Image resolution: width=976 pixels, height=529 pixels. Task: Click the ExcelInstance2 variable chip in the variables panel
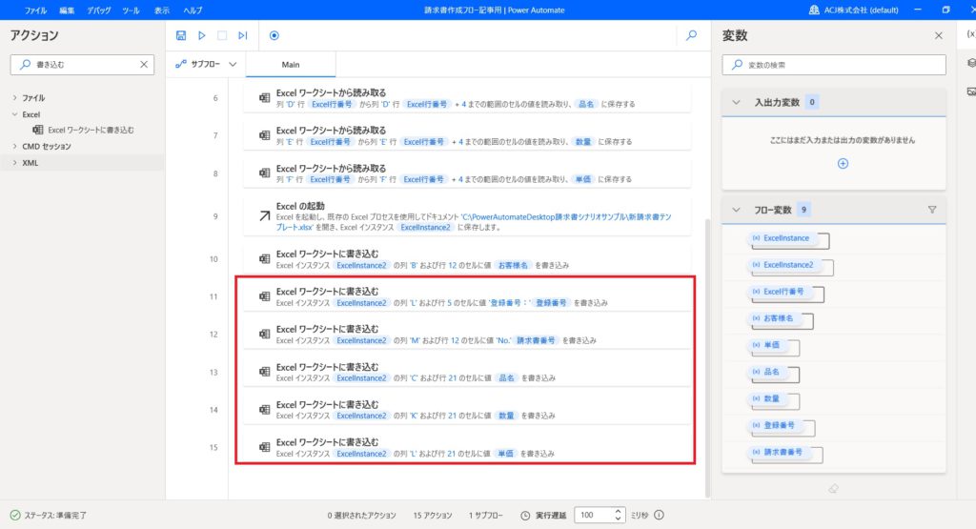coord(787,265)
